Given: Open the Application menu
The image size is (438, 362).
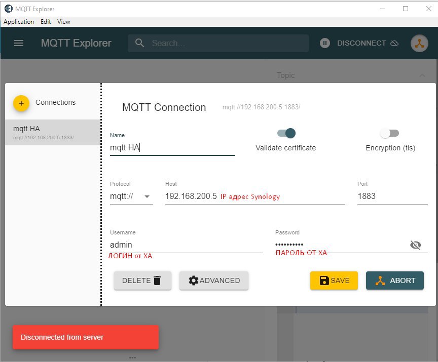Looking at the screenshot, I should [x=19, y=22].
